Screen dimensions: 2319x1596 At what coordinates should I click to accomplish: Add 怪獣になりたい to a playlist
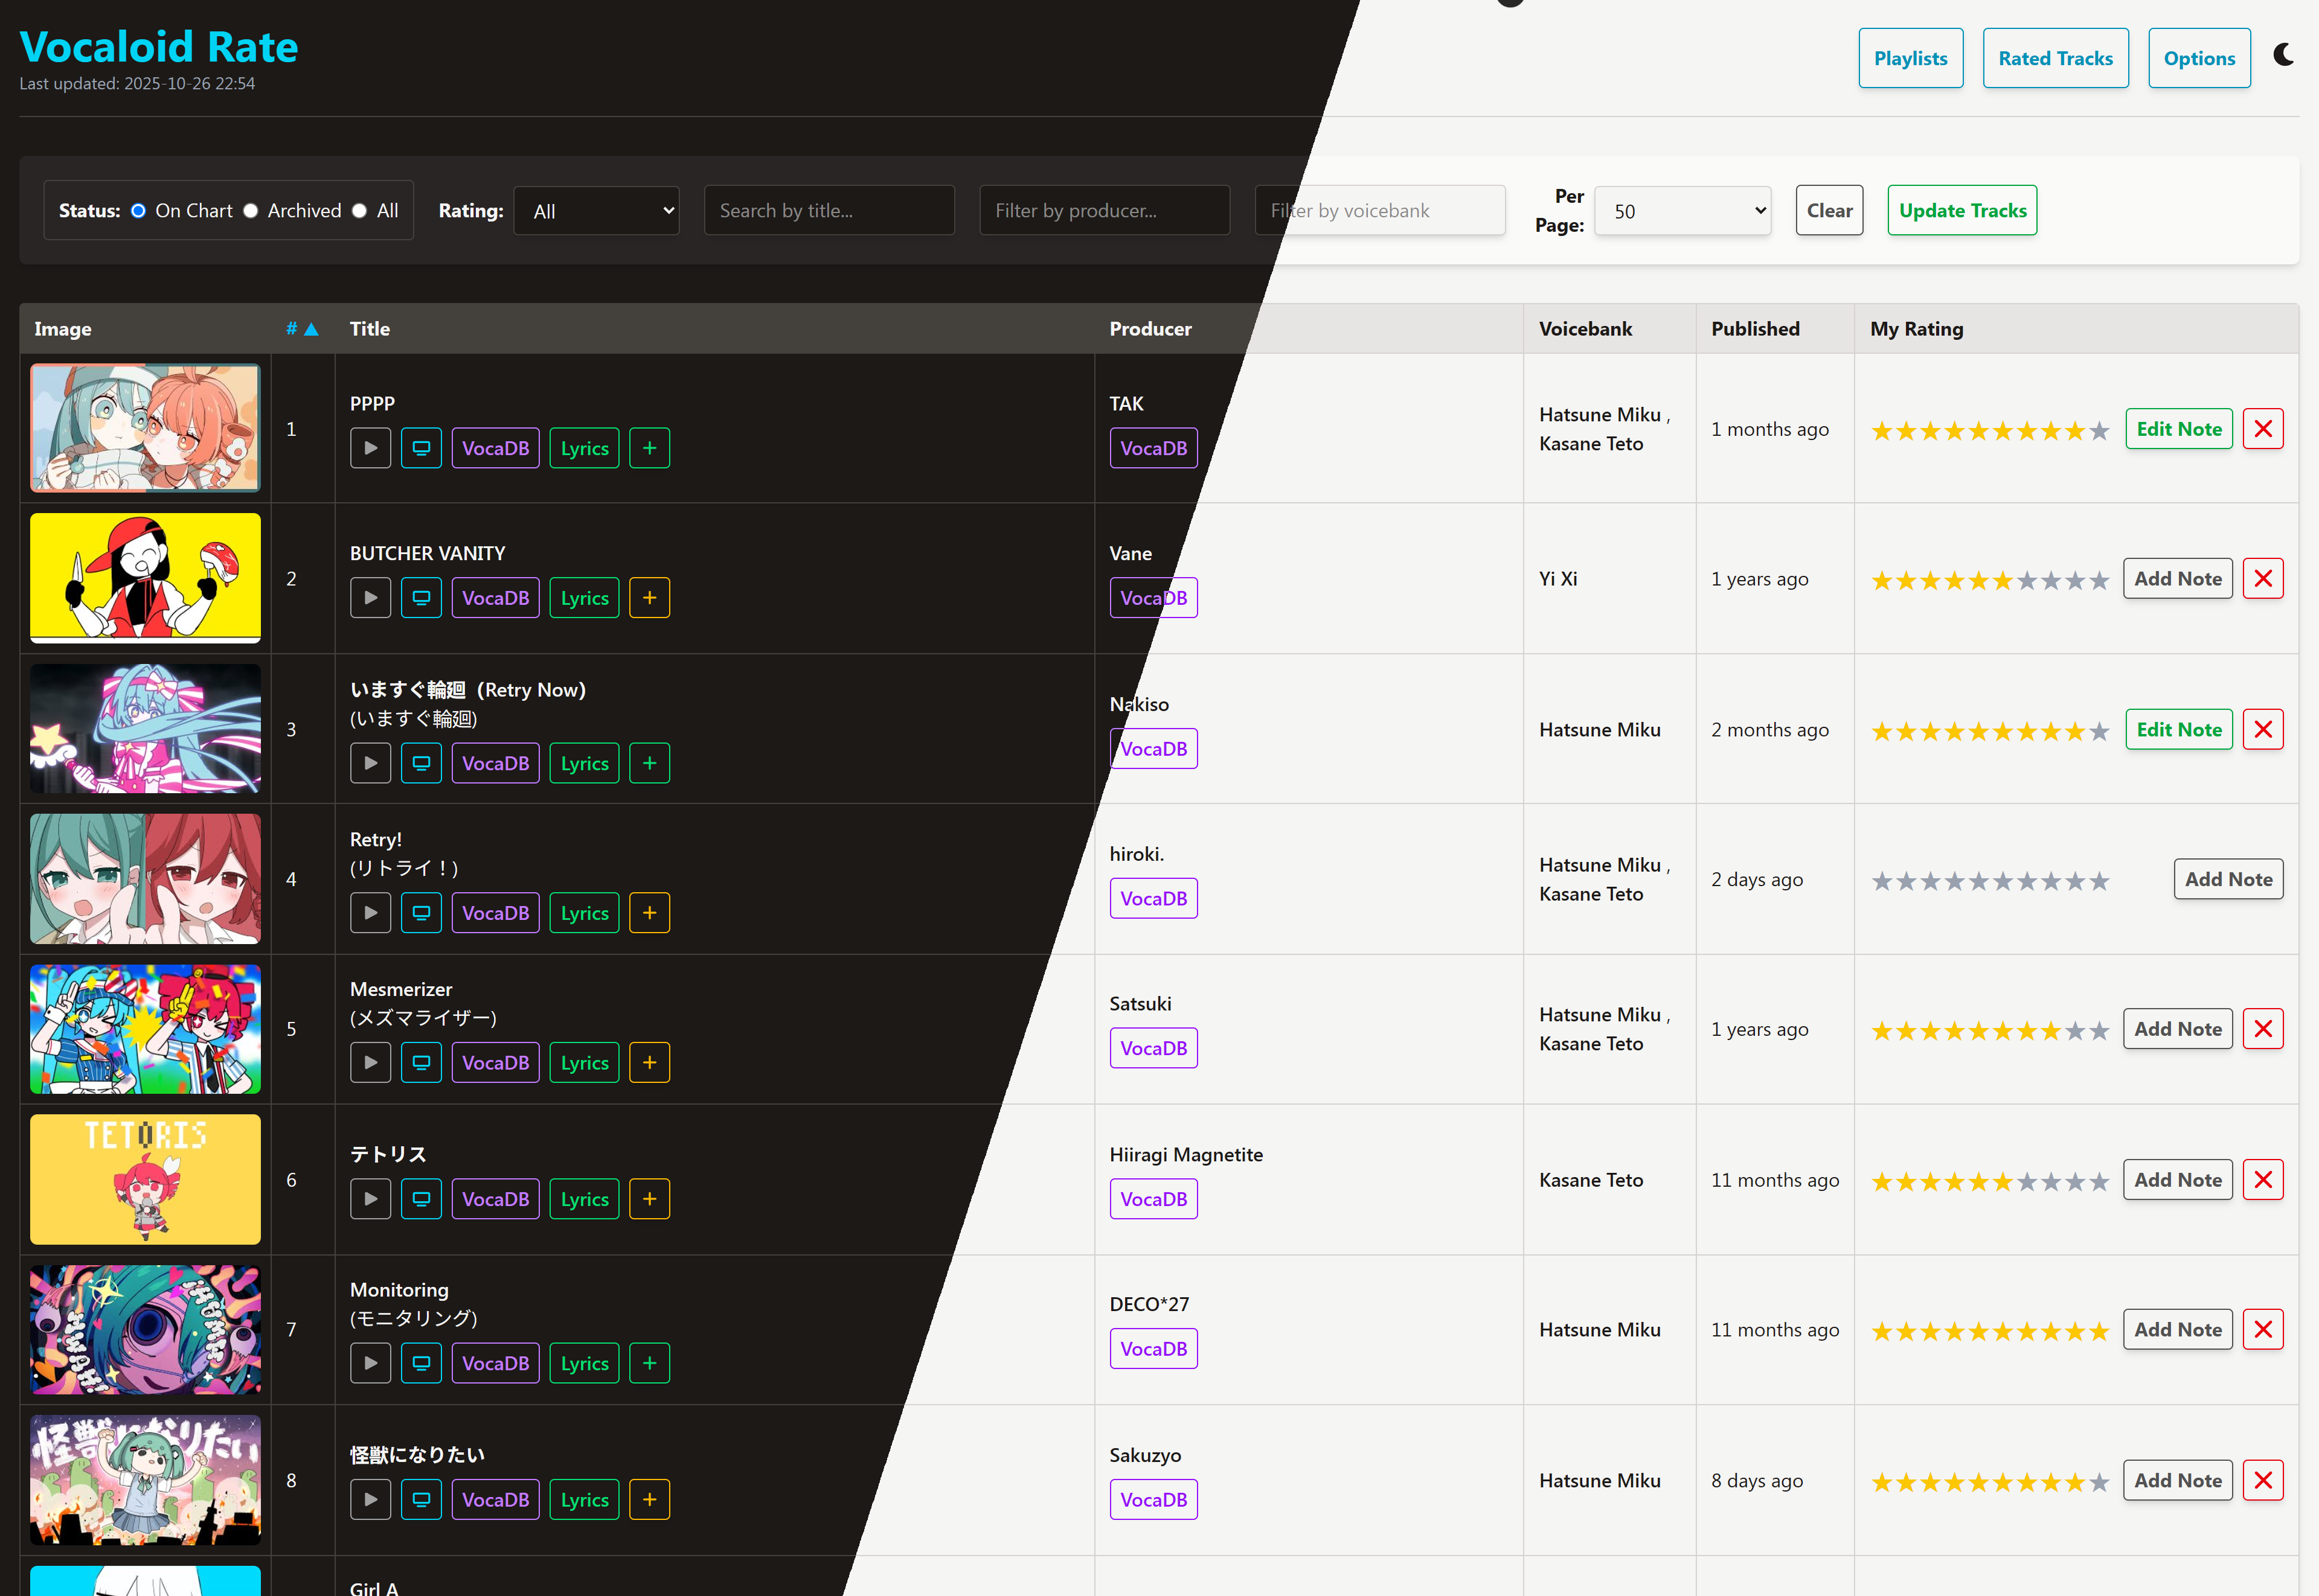click(x=649, y=1500)
